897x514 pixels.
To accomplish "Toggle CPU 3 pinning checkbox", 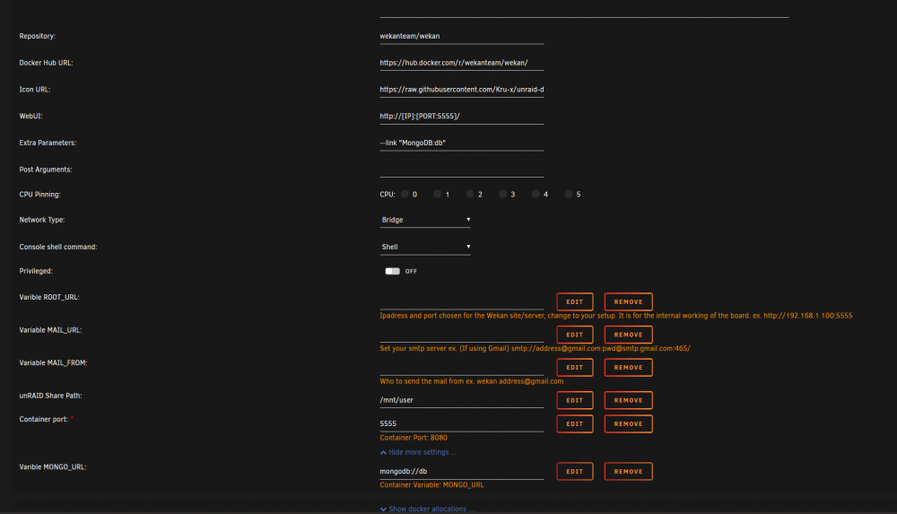I will click(x=503, y=194).
